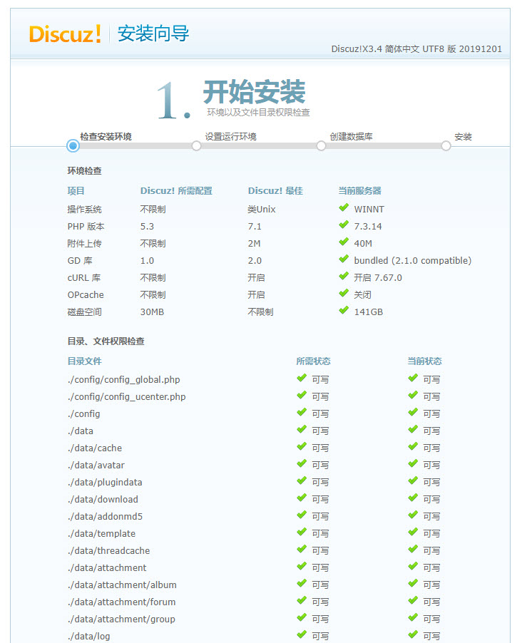The height and width of the screenshot is (643, 527).
Task: Click the 目录文件 column header
Action: (84, 361)
